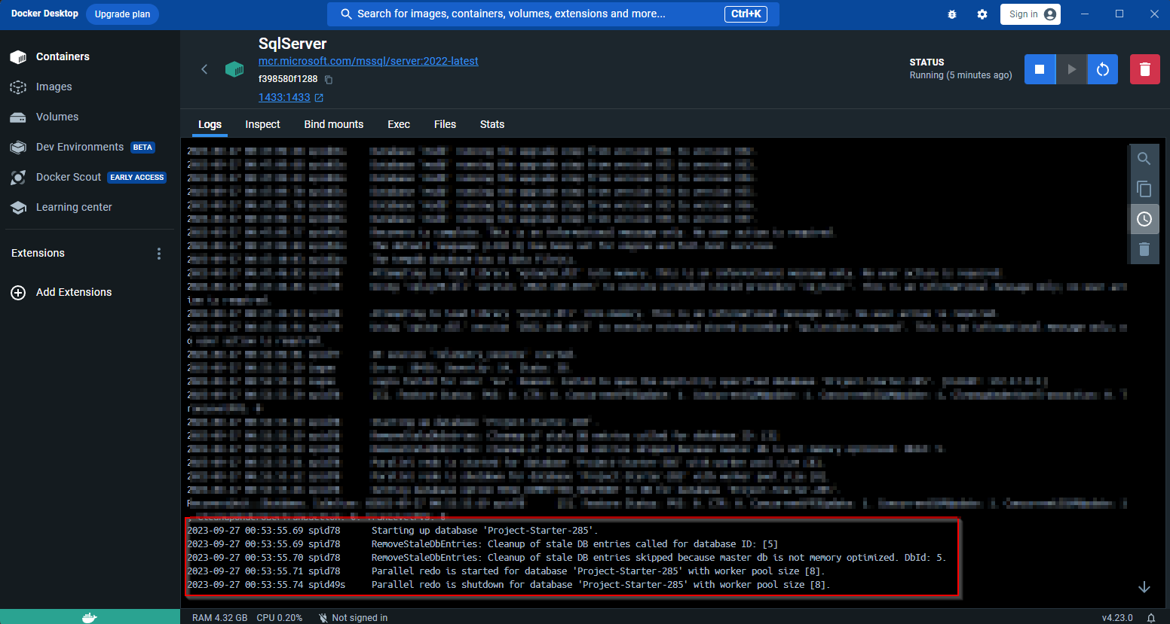The height and width of the screenshot is (624, 1170).
Task: Click the Upgrade plan button
Action: 122,14
